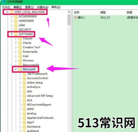Click the HARDWARE folder icon
138x132 pixels.
coord(16,21)
